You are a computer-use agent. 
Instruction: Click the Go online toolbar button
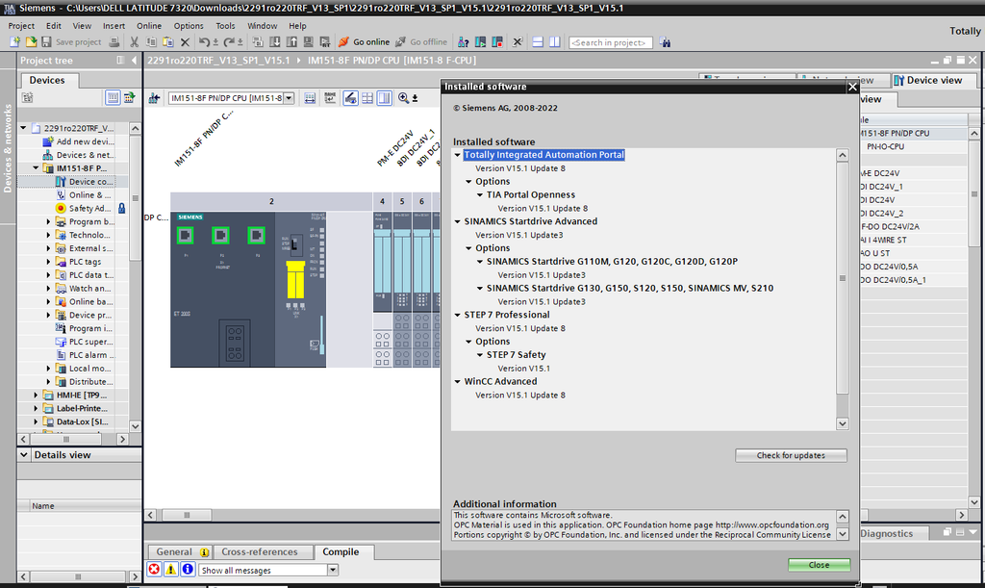point(364,42)
